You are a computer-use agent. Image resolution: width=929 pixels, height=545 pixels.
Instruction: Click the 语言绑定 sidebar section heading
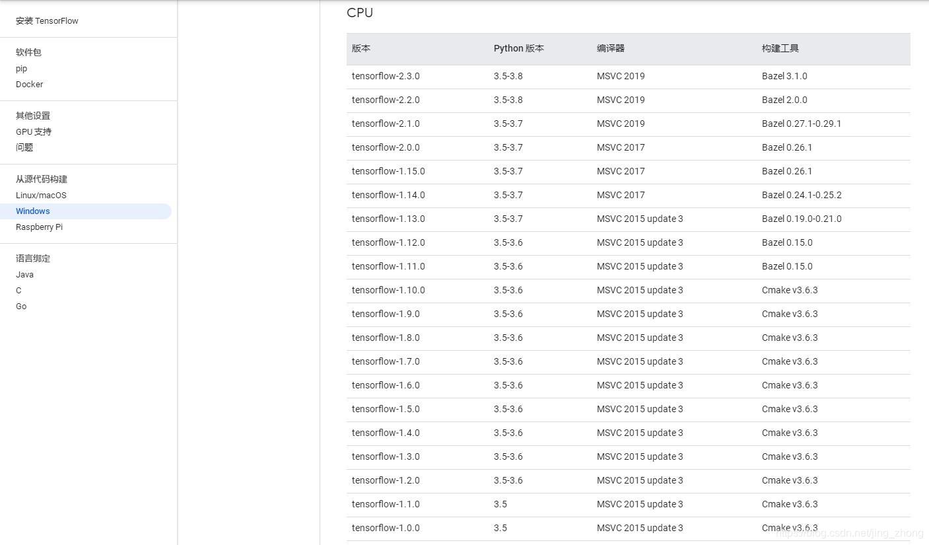pyautogui.click(x=33, y=258)
